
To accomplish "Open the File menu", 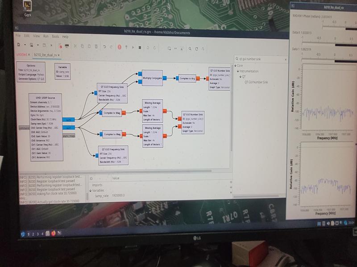I will 18,36.
